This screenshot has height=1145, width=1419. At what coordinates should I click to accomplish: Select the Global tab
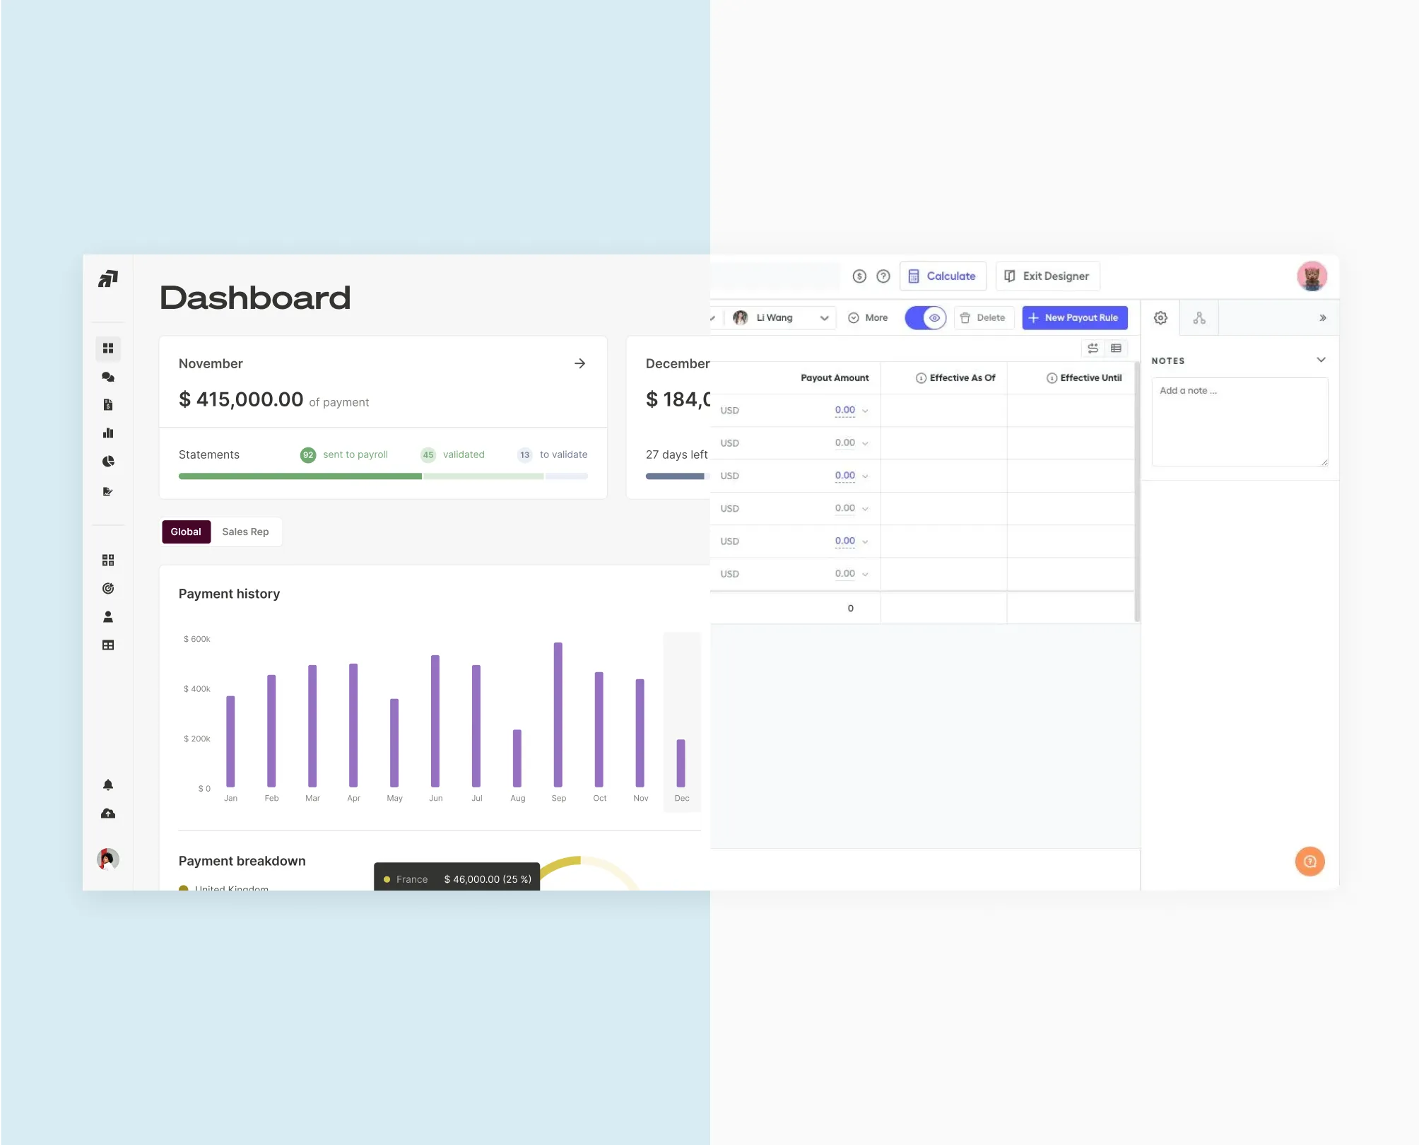[186, 532]
